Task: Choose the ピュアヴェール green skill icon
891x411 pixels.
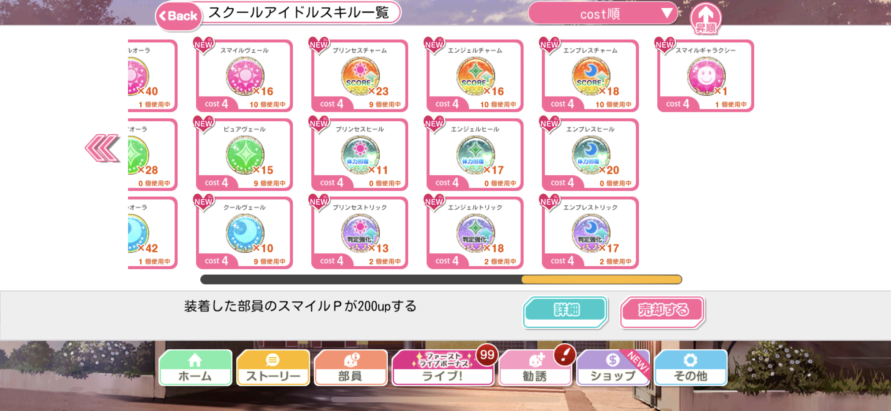Action: point(245,155)
